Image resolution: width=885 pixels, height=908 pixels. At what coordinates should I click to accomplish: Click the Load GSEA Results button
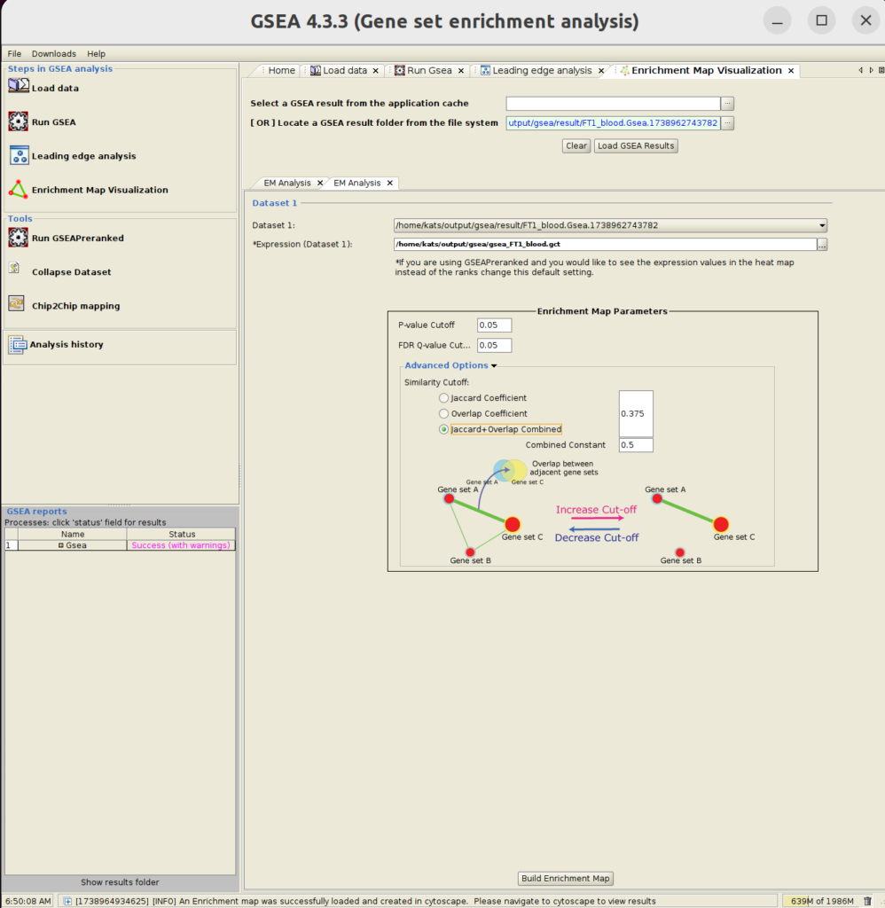click(x=636, y=146)
